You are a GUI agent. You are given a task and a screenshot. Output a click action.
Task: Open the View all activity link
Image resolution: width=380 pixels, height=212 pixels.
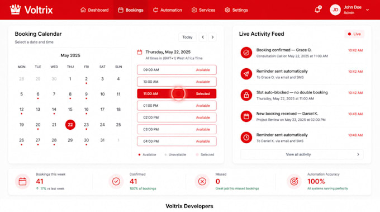[x=302, y=154]
